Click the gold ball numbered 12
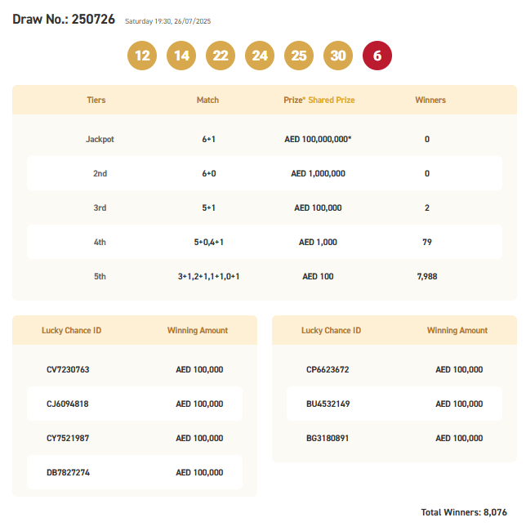The height and width of the screenshot is (531, 526). click(142, 56)
